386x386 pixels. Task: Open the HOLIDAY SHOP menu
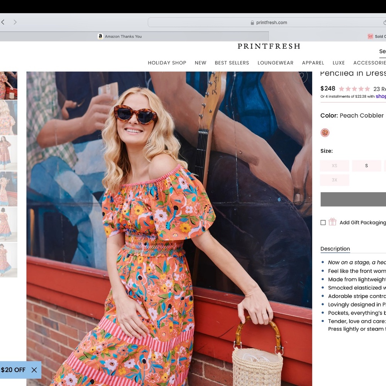point(167,63)
